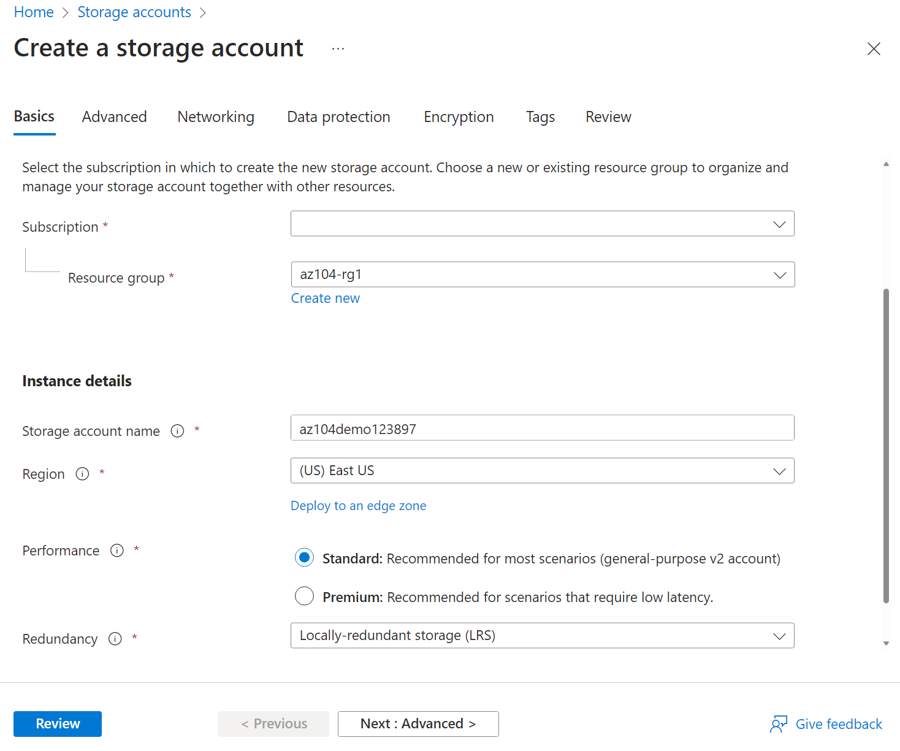Click the blue Review button
Image resolution: width=900 pixels, height=751 pixels.
pyautogui.click(x=58, y=724)
